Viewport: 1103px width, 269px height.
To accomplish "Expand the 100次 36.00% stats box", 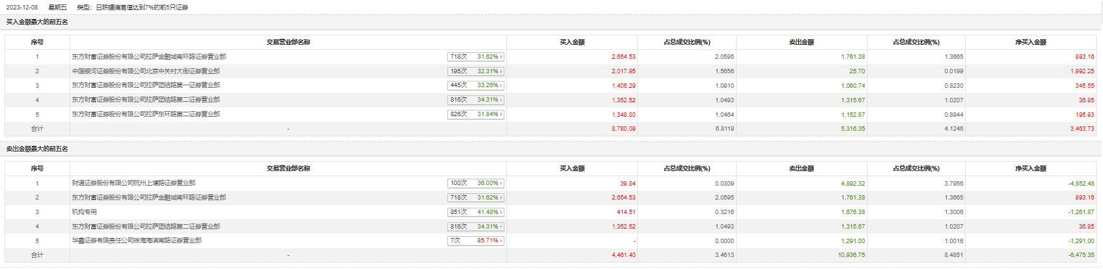I will (x=475, y=183).
